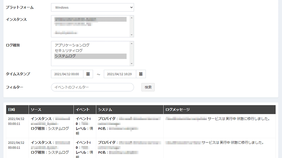
Task: Click the start timestamp field 2021/04/12 00:00
Action: coord(67,74)
